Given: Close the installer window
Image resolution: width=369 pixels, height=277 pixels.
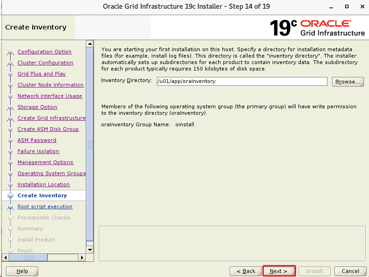Looking at the screenshot, I should coord(363,6).
